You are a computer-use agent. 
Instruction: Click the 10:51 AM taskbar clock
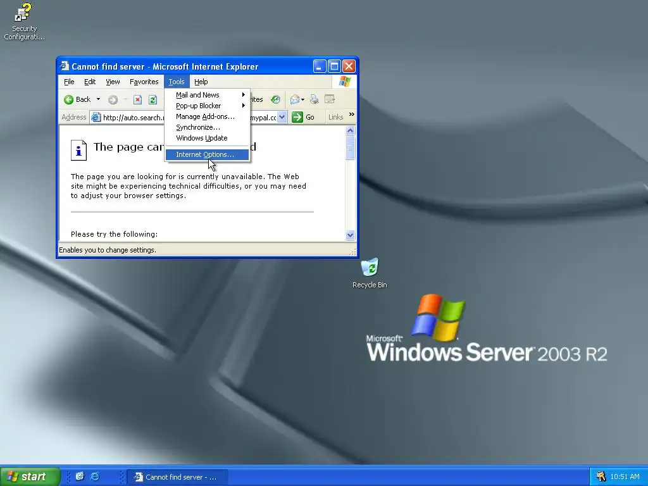pos(625,477)
